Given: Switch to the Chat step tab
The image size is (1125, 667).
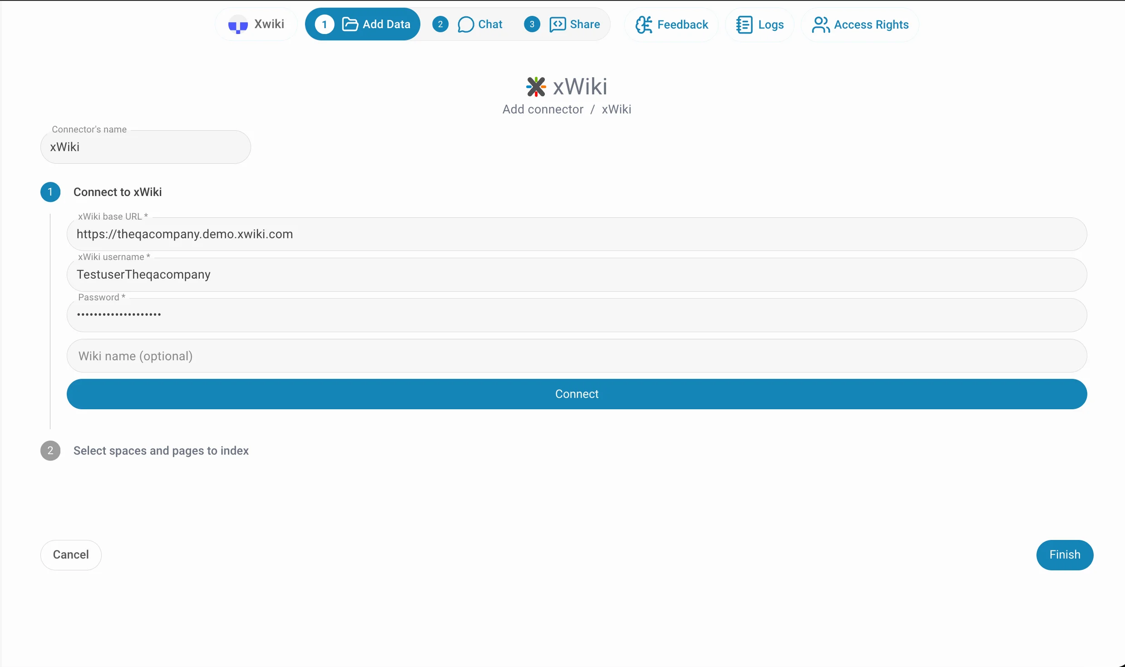Looking at the screenshot, I should (468, 24).
